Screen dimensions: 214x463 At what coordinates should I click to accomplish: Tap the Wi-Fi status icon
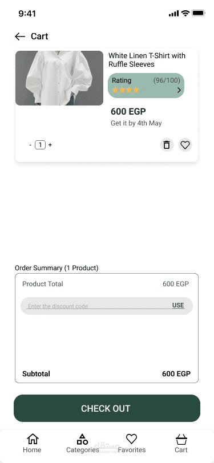click(x=185, y=13)
